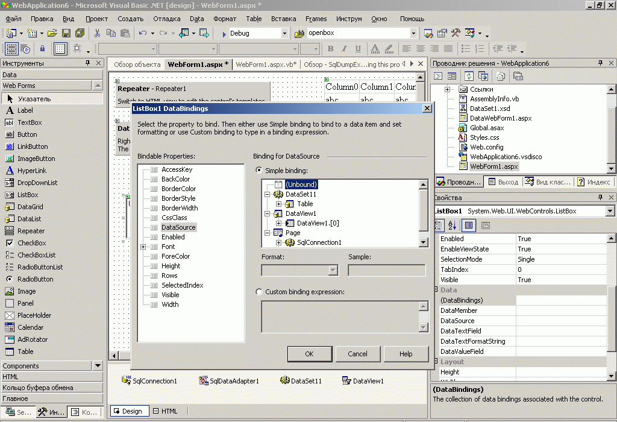Click Help in DataBindings dialog
The width and height of the screenshot is (617, 422).
pyautogui.click(x=406, y=354)
